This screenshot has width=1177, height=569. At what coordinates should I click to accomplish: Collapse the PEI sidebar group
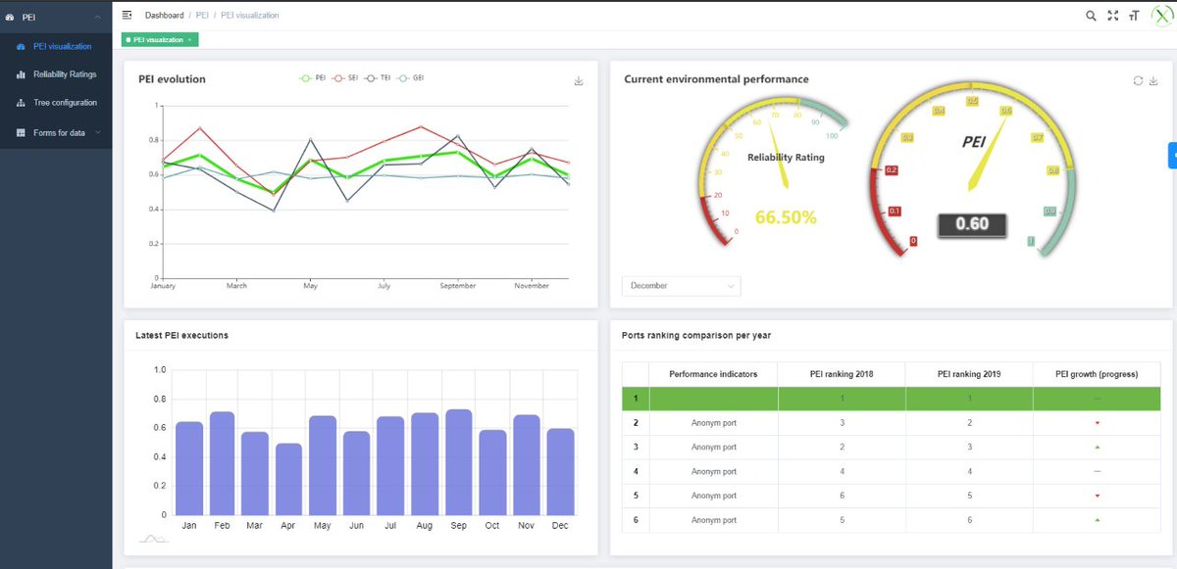tap(56, 17)
